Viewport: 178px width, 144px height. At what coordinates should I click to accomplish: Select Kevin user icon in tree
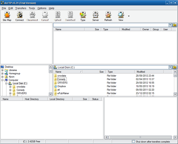(x=6, y=77)
